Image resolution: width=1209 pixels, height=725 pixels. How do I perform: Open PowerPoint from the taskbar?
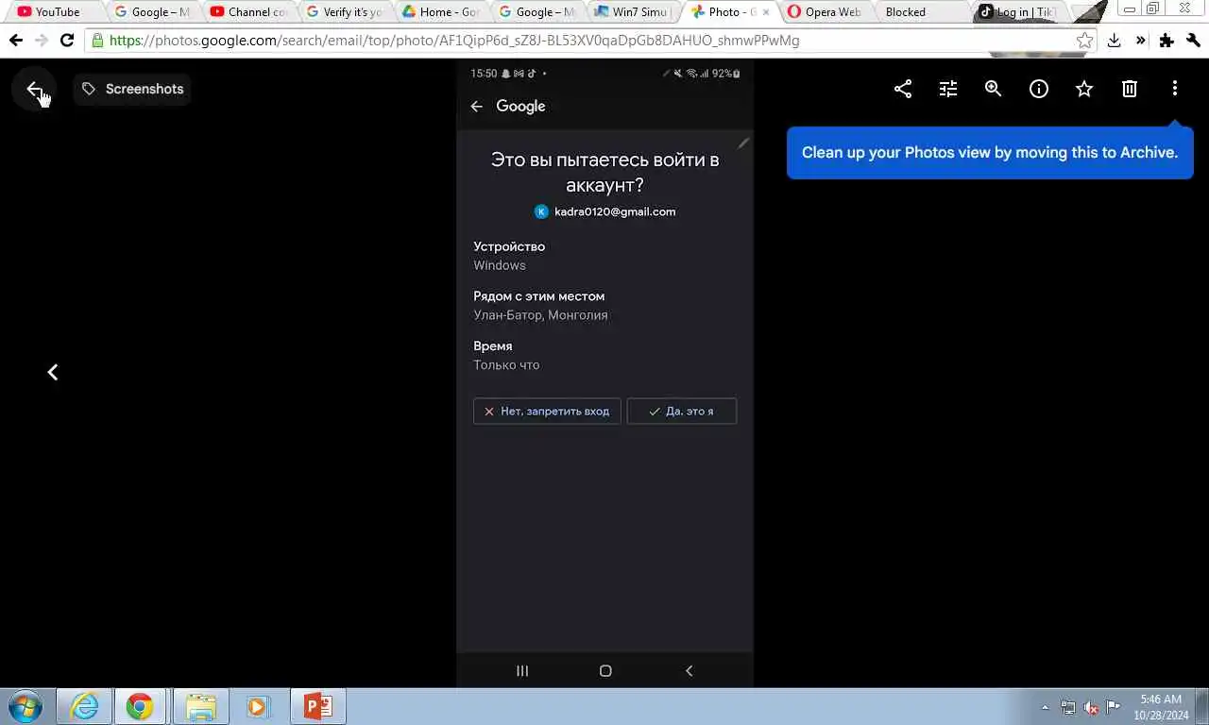317,706
